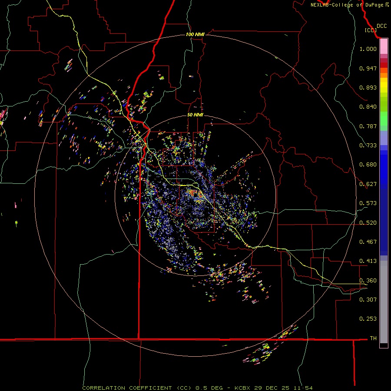Click the DCC product label
Screen dimensions: 391x391
[x=381, y=26]
